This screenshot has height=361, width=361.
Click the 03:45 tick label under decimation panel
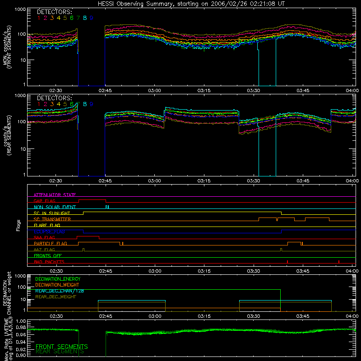[303, 316]
